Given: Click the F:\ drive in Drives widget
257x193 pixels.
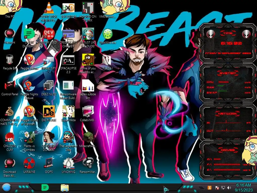Looking at the screenshot, I should pyautogui.click(x=229, y=164).
